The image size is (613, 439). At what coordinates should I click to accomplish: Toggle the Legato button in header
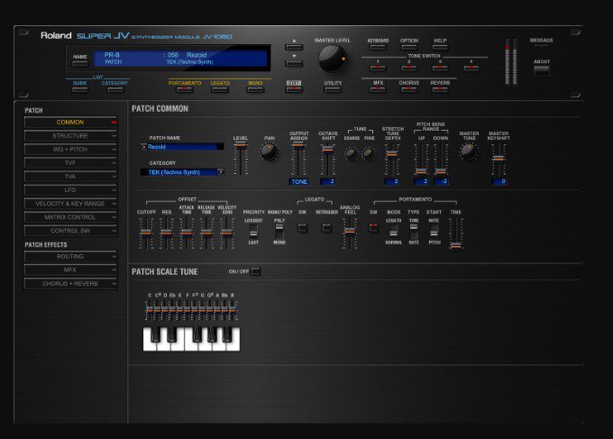pyautogui.click(x=220, y=89)
